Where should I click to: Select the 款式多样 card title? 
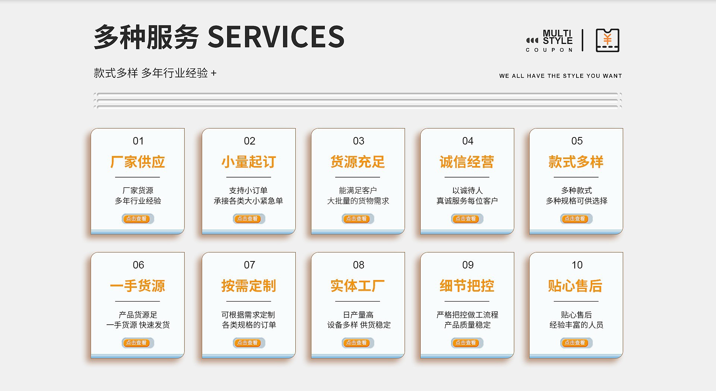(x=576, y=162)
